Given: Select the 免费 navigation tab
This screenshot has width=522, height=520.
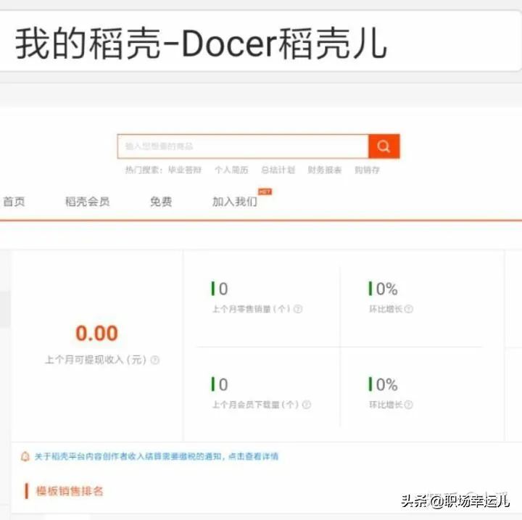Looking at the screenshot, I should coord(161,202).
